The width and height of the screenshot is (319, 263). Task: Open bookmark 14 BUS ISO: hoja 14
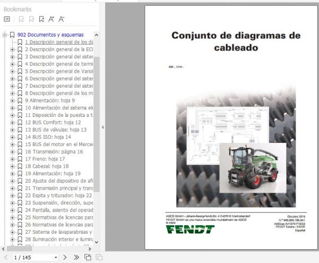click(48, 137)
